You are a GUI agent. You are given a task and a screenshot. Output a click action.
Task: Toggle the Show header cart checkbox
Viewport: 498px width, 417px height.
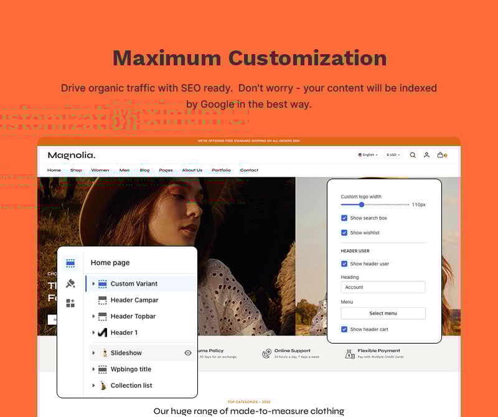[344, 329]
